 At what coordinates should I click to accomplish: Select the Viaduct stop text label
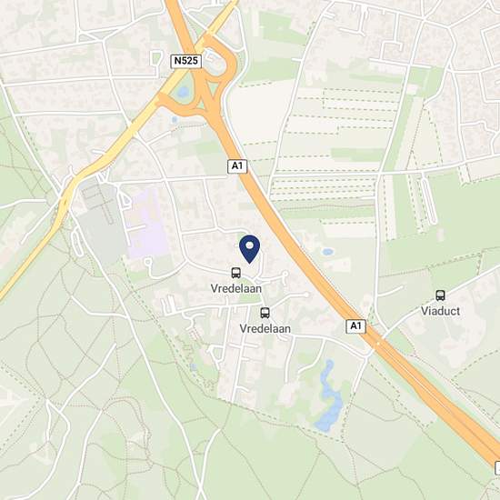(440, 311)
